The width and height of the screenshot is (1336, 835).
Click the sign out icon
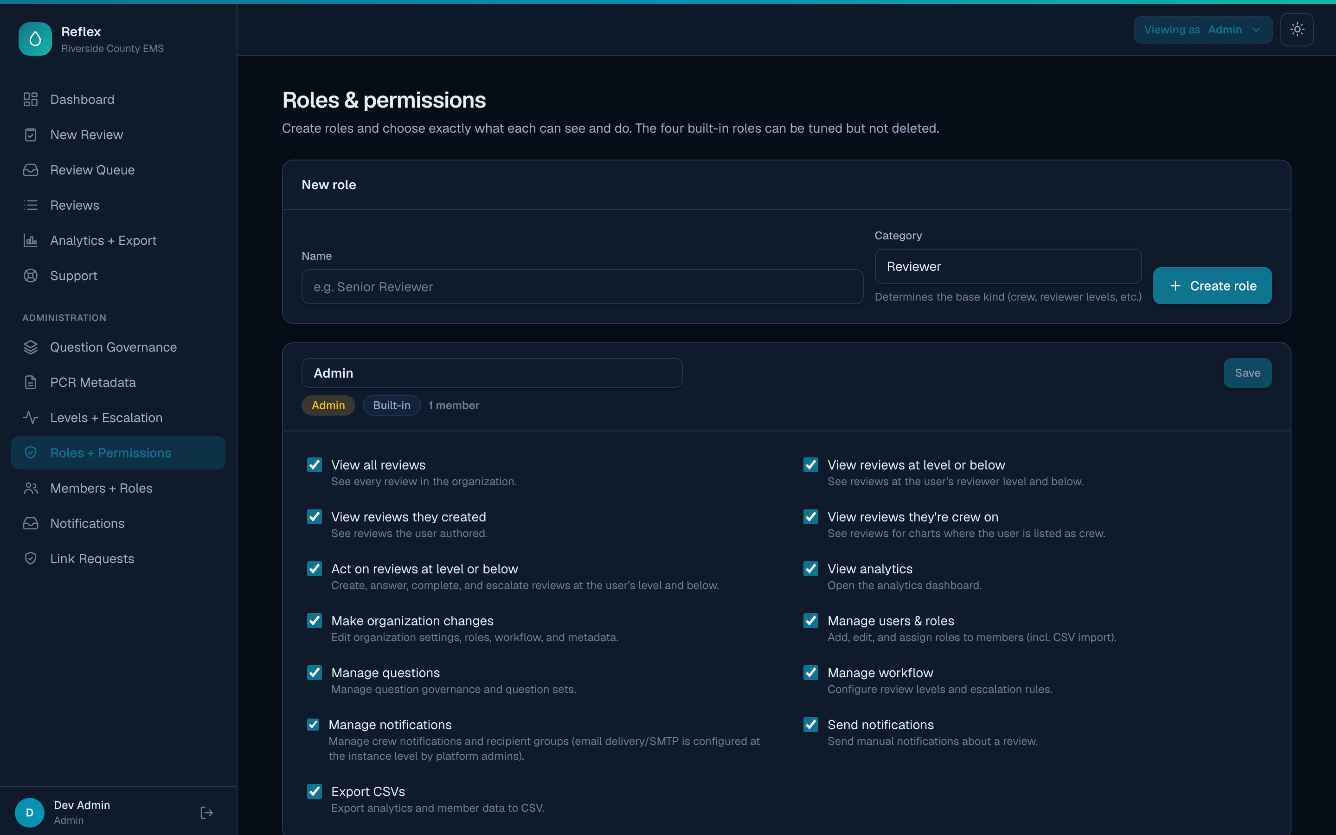pos(206,812)
